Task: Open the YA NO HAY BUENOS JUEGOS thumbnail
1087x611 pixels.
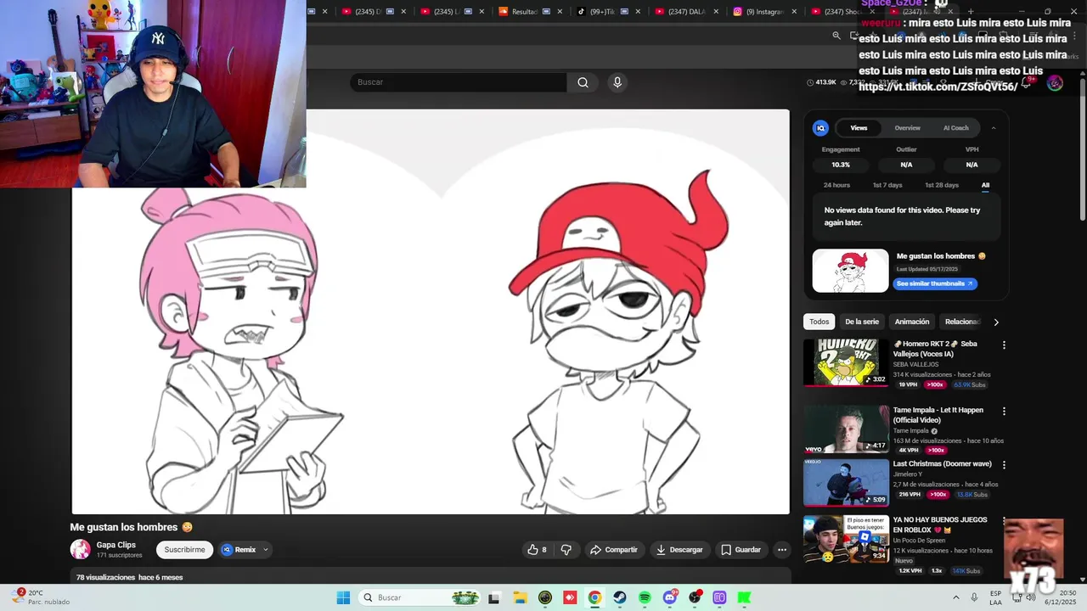Action: click(846, 540)
